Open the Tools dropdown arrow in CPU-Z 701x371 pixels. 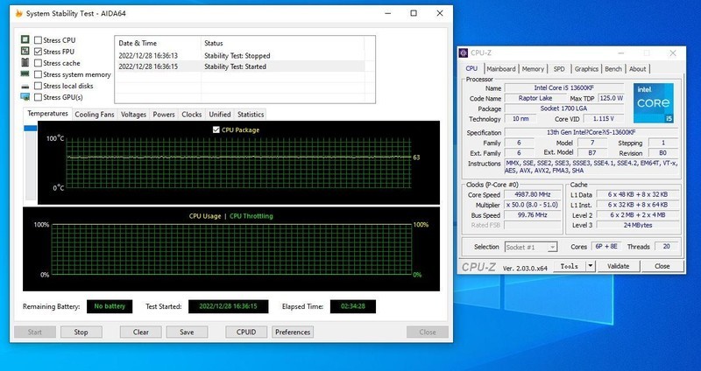(x=591, y=266)
